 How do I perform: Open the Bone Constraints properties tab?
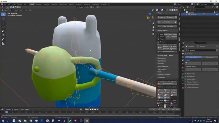(183, 84)
